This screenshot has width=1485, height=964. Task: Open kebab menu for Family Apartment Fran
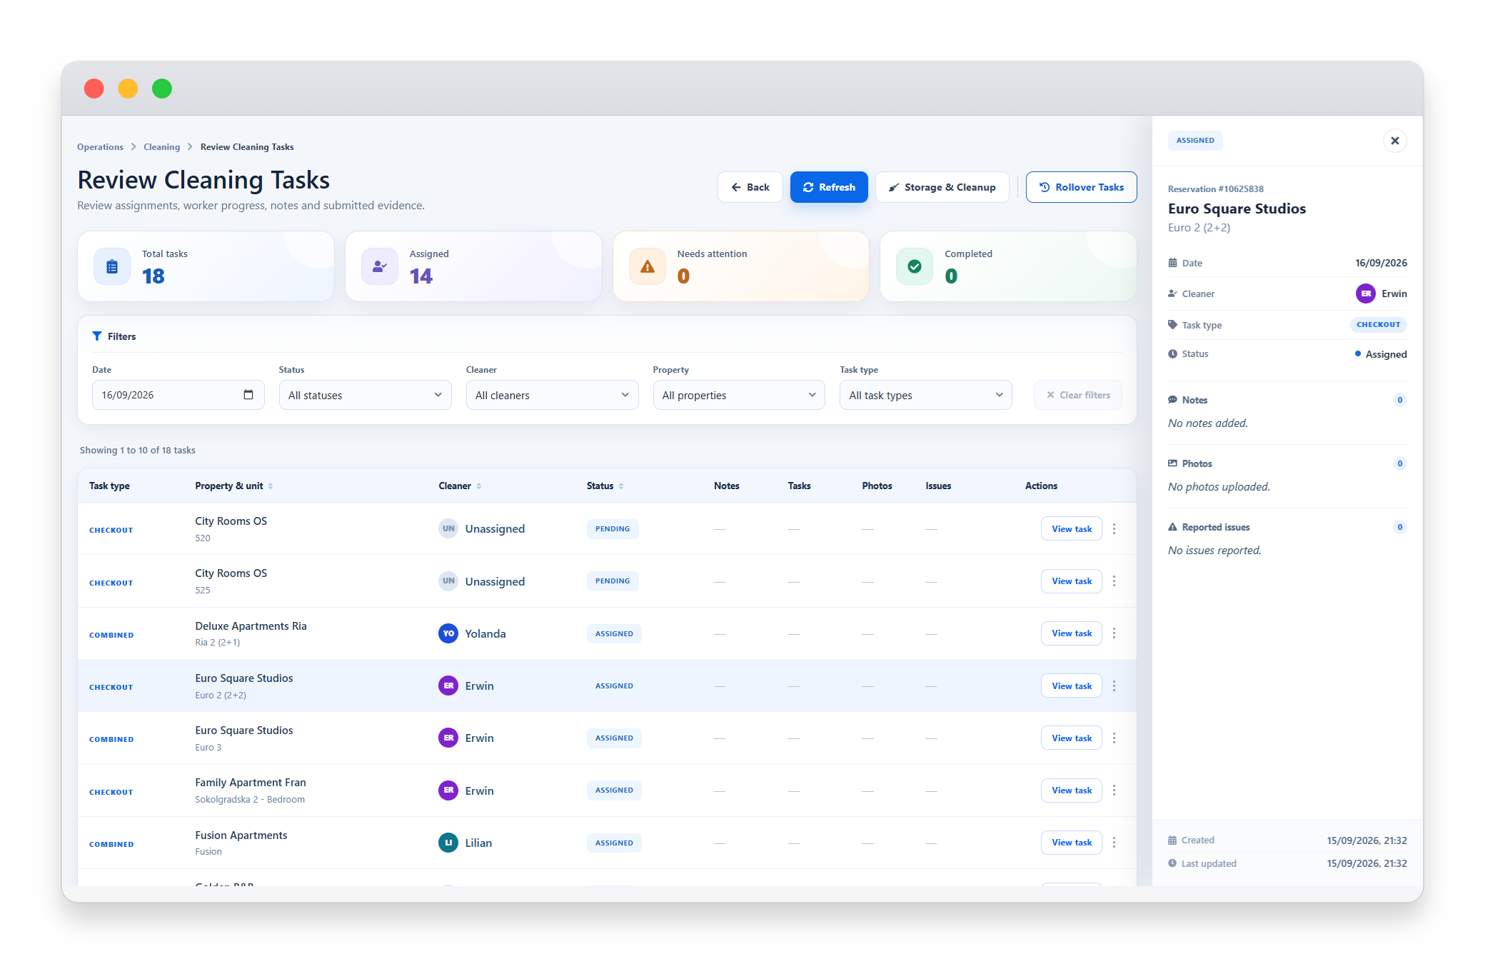coord(1114,790)
